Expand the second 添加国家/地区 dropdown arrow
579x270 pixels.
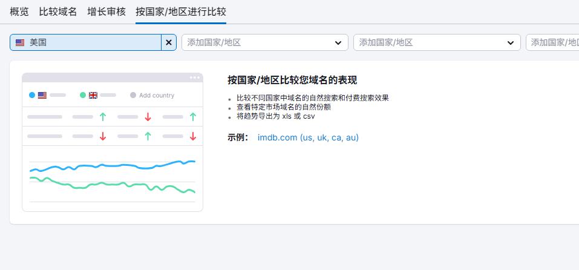510,42
